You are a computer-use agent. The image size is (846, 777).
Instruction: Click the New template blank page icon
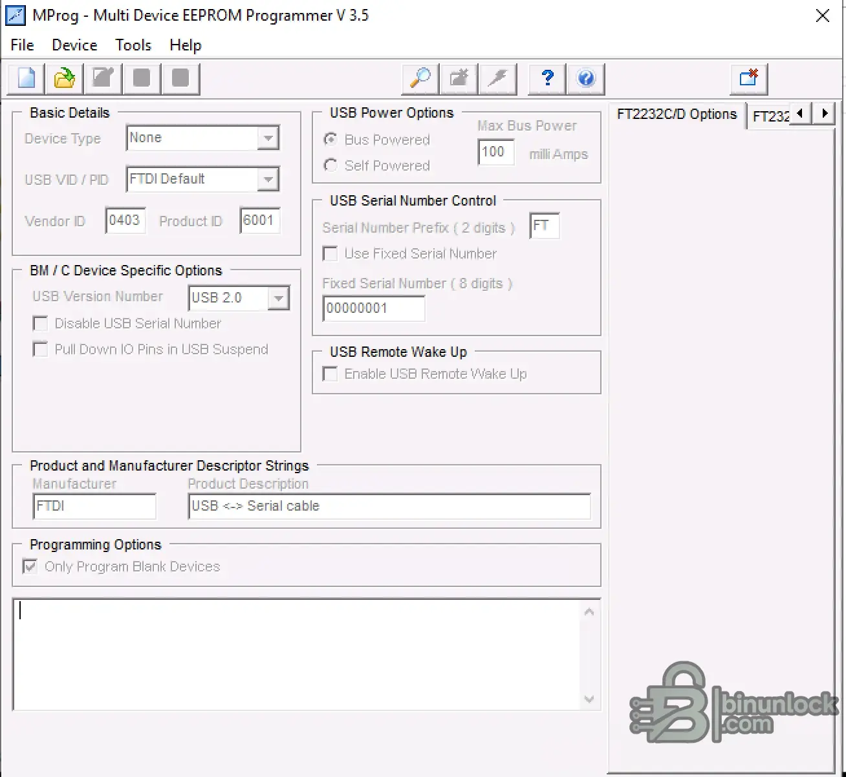click(27, 79)
